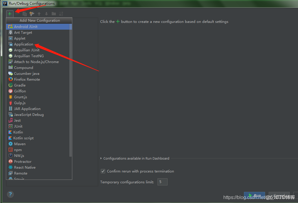The width and height of the screenshot is (298, 203).
Task: Click the React Native atom icon
Action: 11,167
